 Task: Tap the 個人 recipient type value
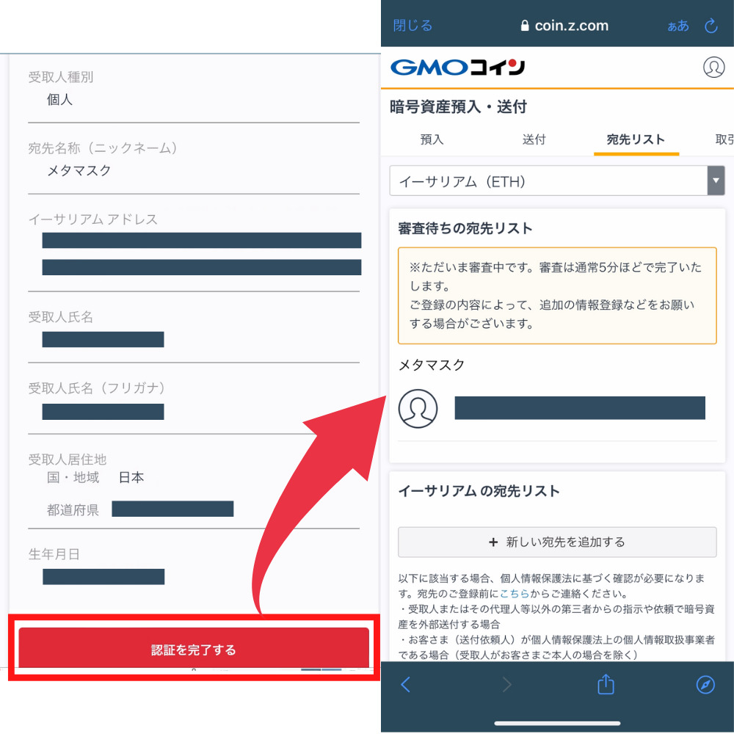59,99
